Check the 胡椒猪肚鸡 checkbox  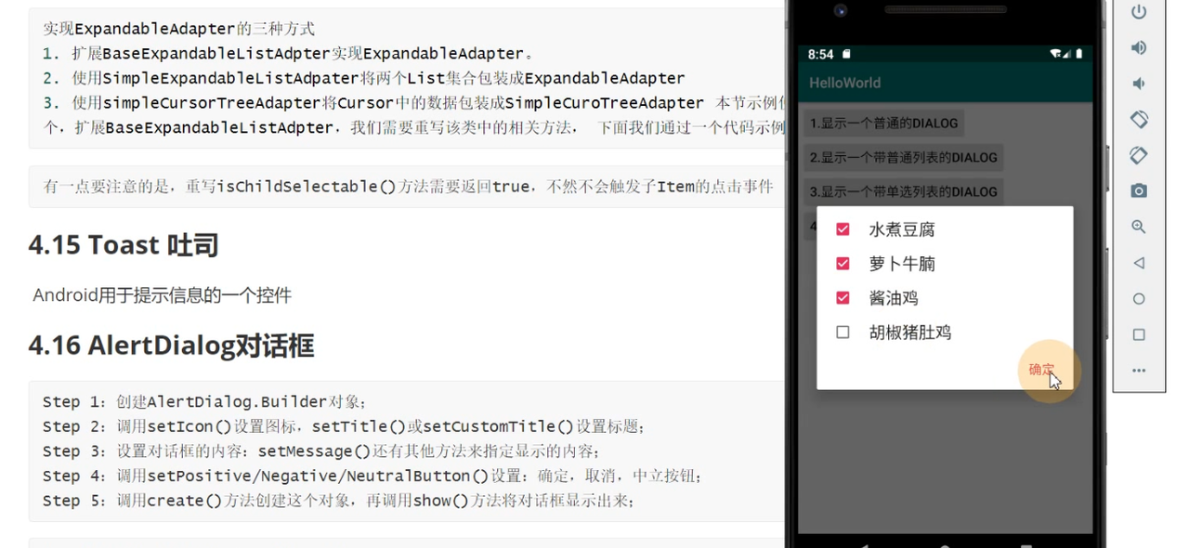click(x=843, y=332)
